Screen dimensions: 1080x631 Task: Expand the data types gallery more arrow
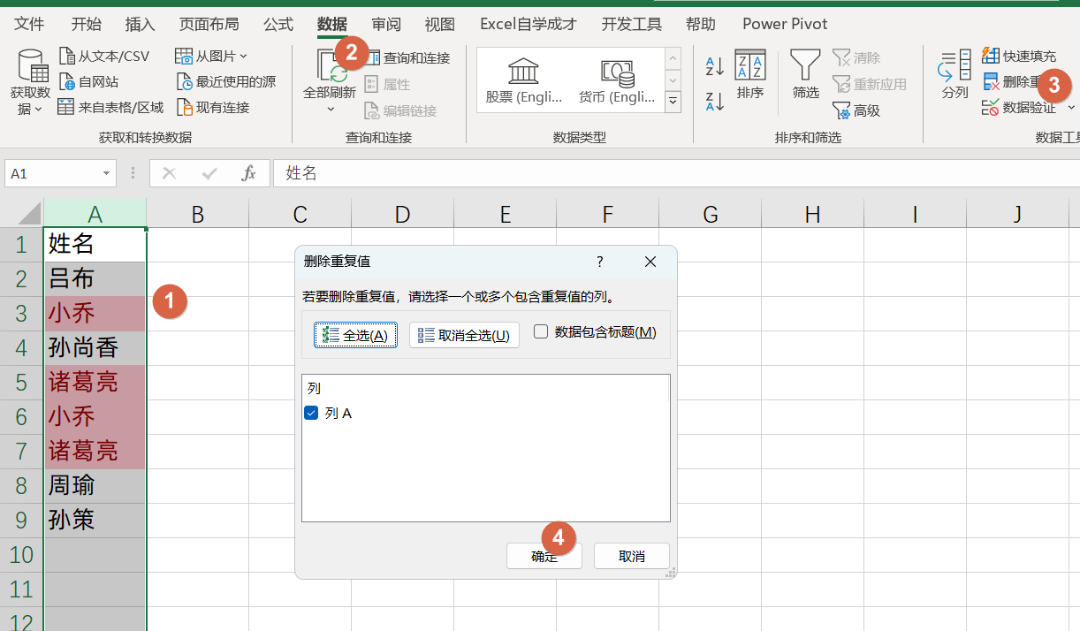[x=673, y=103]
